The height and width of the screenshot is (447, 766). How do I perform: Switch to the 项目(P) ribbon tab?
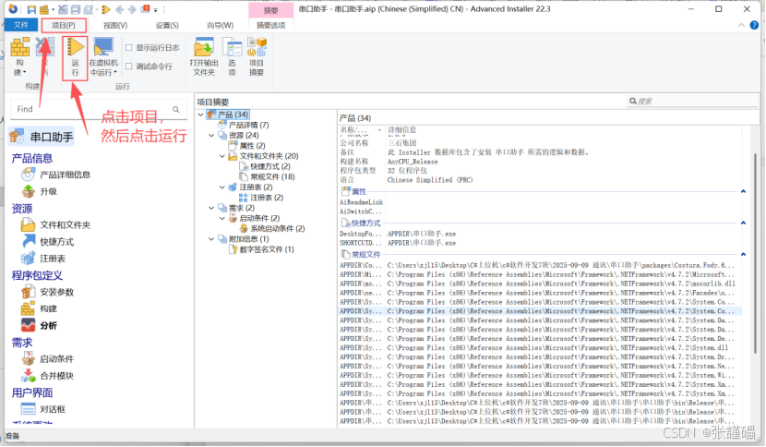click(64, 25)
